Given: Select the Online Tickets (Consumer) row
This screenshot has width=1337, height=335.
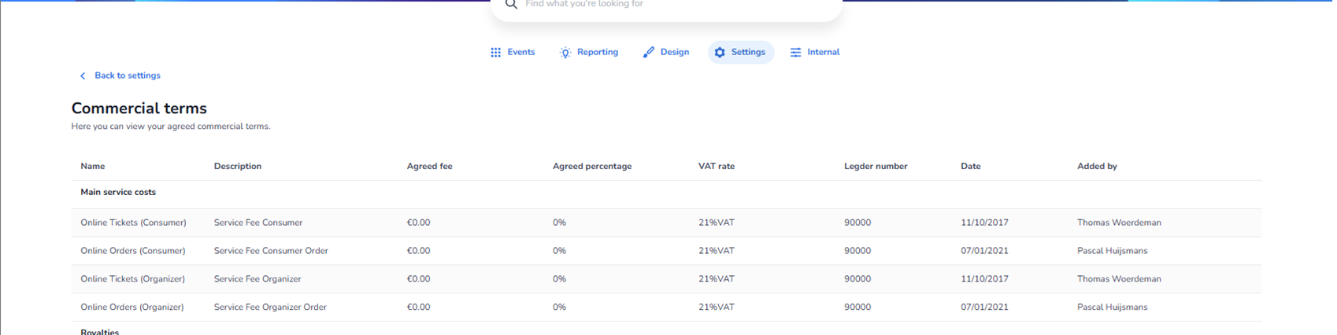Looking at the screenshot, I should 133,223.
